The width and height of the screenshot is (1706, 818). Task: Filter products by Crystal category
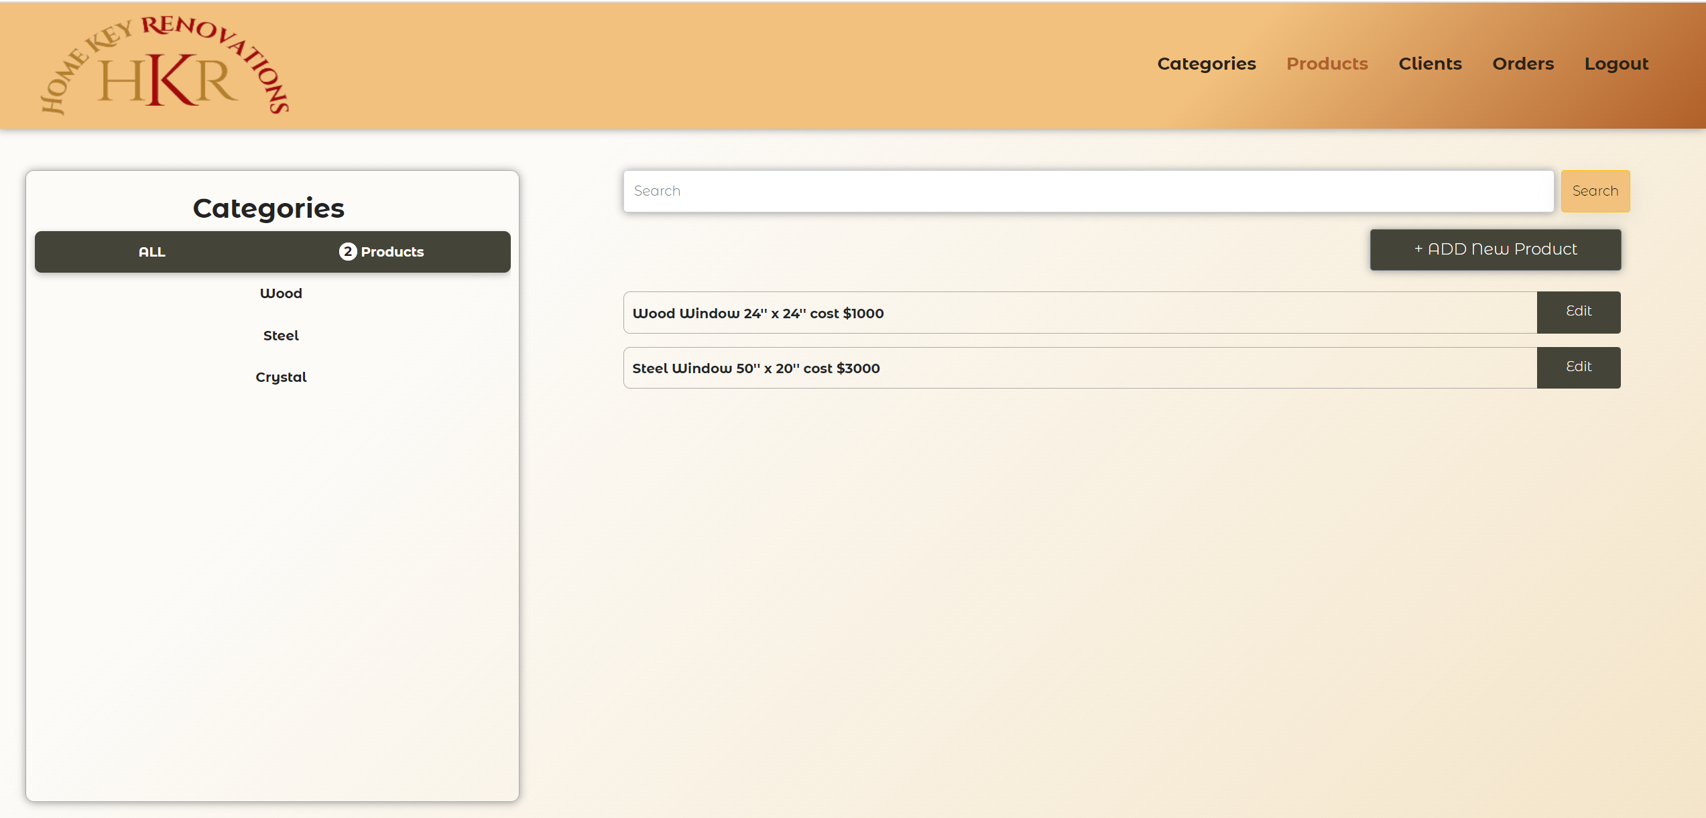pos(281,377)
